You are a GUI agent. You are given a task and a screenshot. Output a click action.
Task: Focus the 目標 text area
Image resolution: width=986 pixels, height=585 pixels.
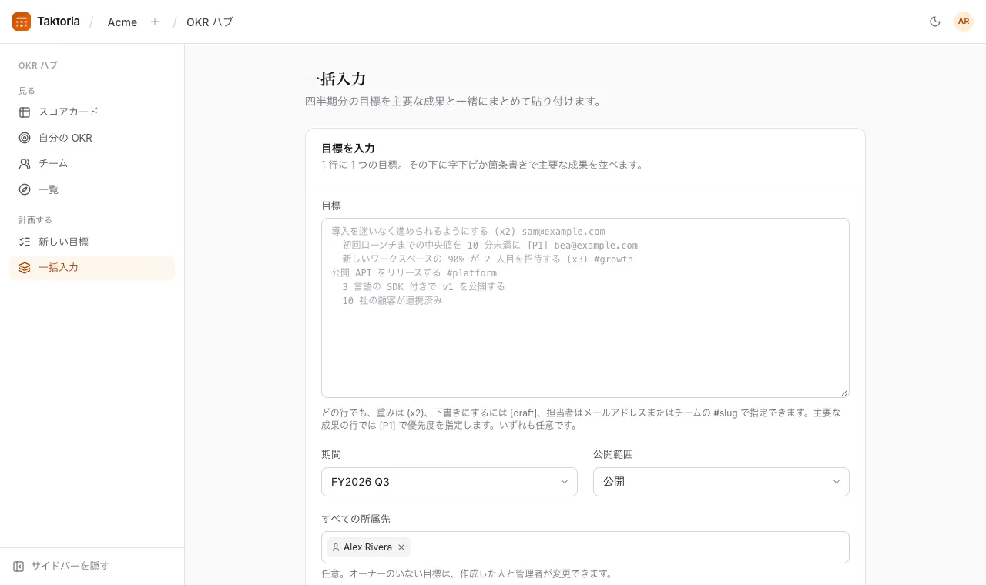585,308
